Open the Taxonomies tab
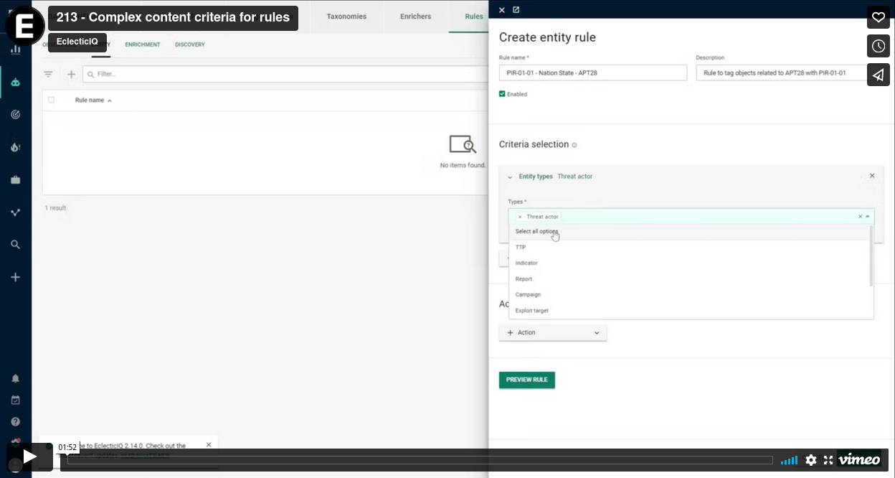This screenshot has height=478, width=895. 346,17
